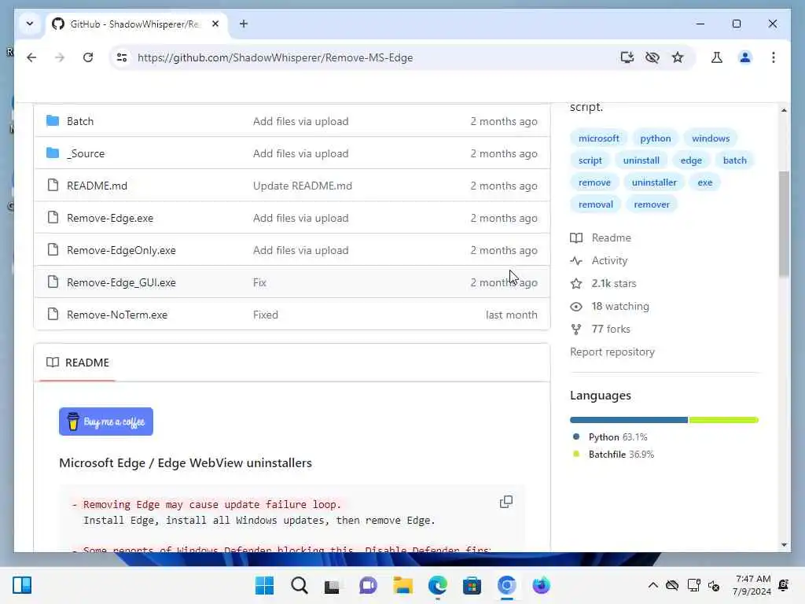Click the forward navigation arrow
805x604 pixels.
tap(60, 57)
